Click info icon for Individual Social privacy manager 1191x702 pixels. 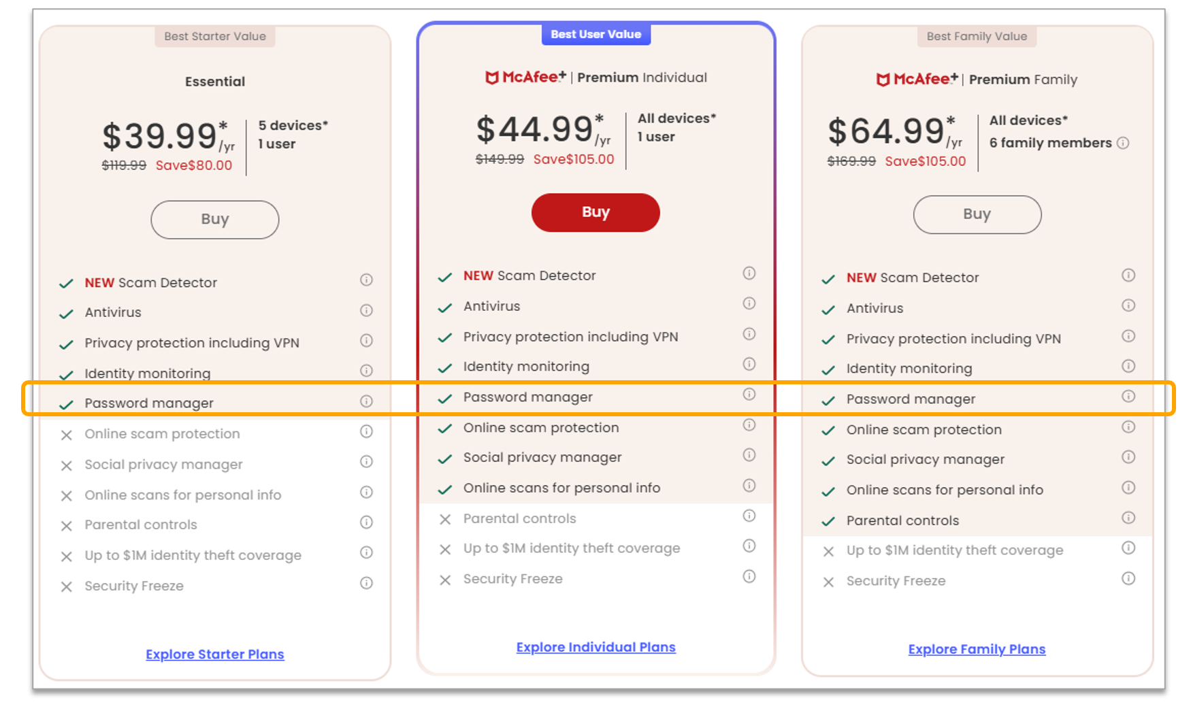[x=749, y=454]
